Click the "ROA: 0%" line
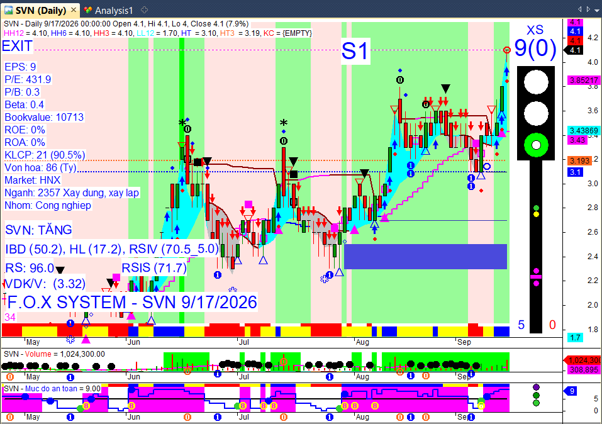Viewport: 602px width, 424px height. click(25, 142)
